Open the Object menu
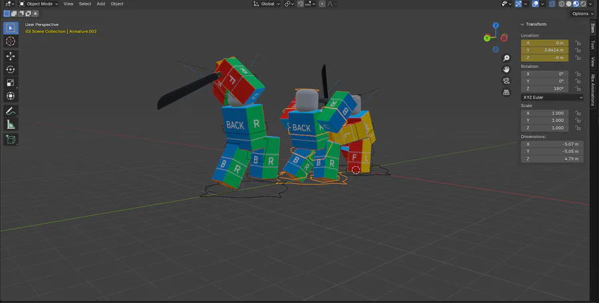This screenshot has width=599, height=303. (x=117, y=4)
